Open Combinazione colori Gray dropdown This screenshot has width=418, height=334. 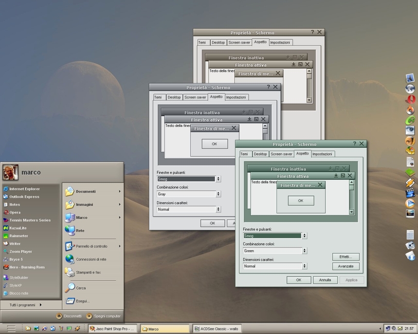[218, 194]
